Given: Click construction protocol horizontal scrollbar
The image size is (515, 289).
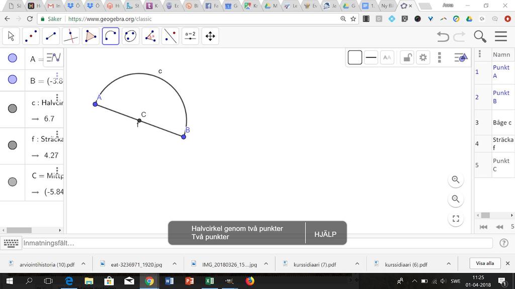Looking at the screenshot, I should click(485, 215).
